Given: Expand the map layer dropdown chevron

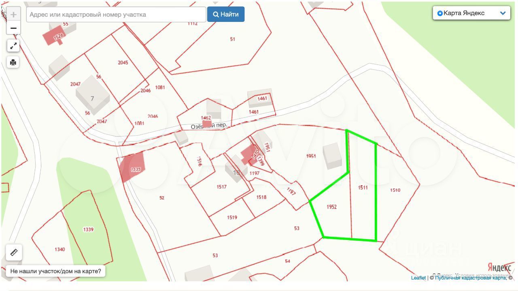Looking at the screenshot, I should [503, 13].
